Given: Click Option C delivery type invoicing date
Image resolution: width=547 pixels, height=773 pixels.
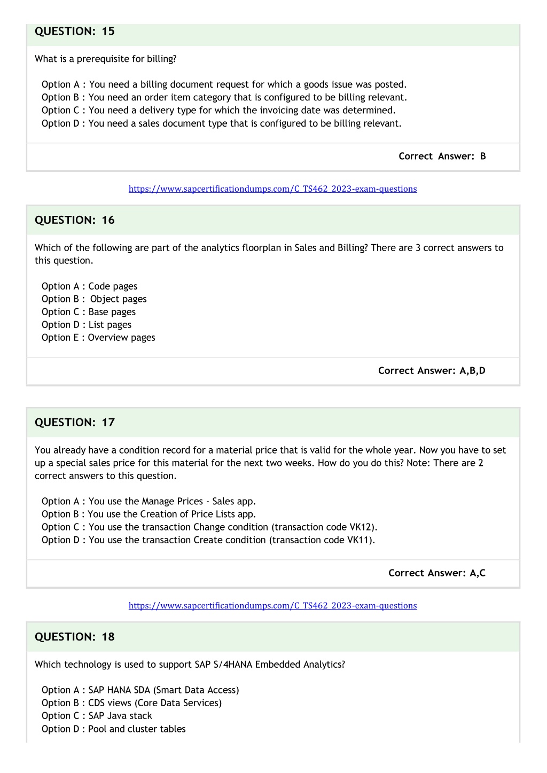Looking at the screenshot, I should tap(218, 110).
